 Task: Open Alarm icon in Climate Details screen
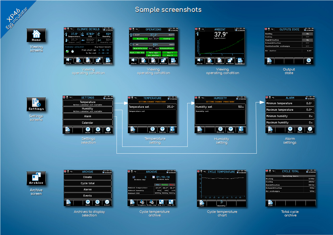coord(68,61)
